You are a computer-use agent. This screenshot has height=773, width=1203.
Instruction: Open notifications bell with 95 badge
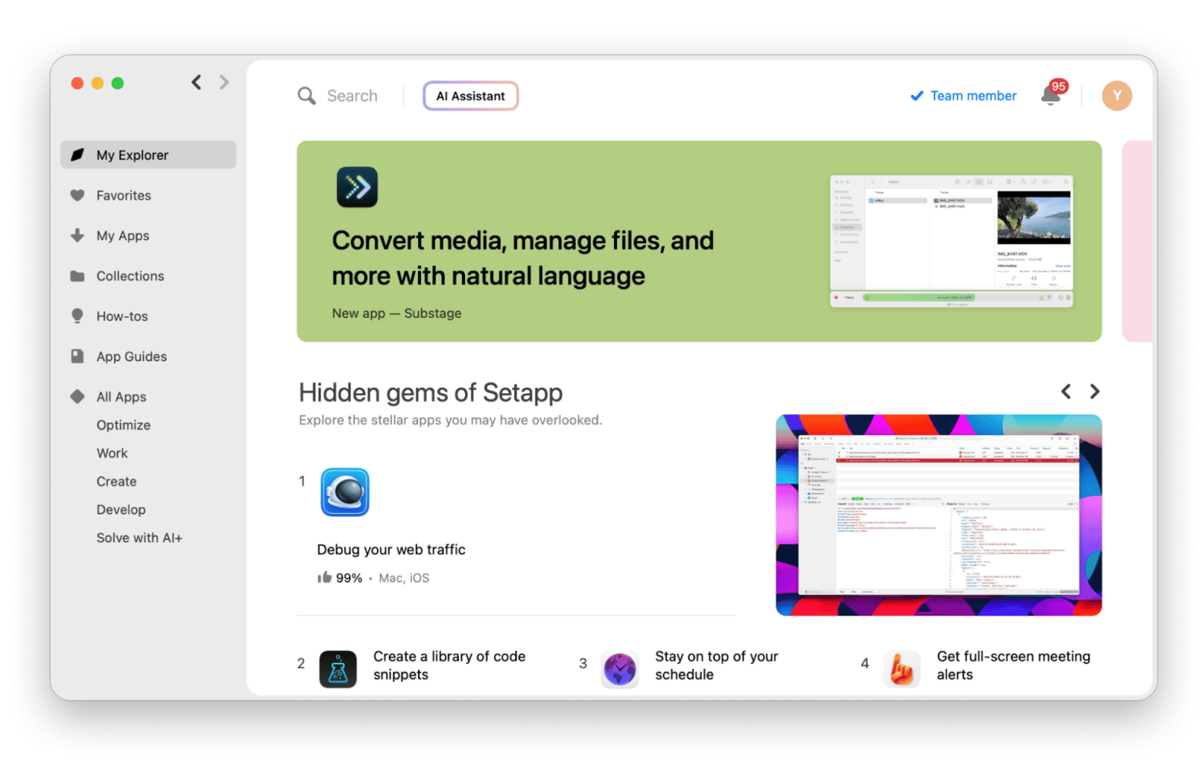(x=1050, y=96)
